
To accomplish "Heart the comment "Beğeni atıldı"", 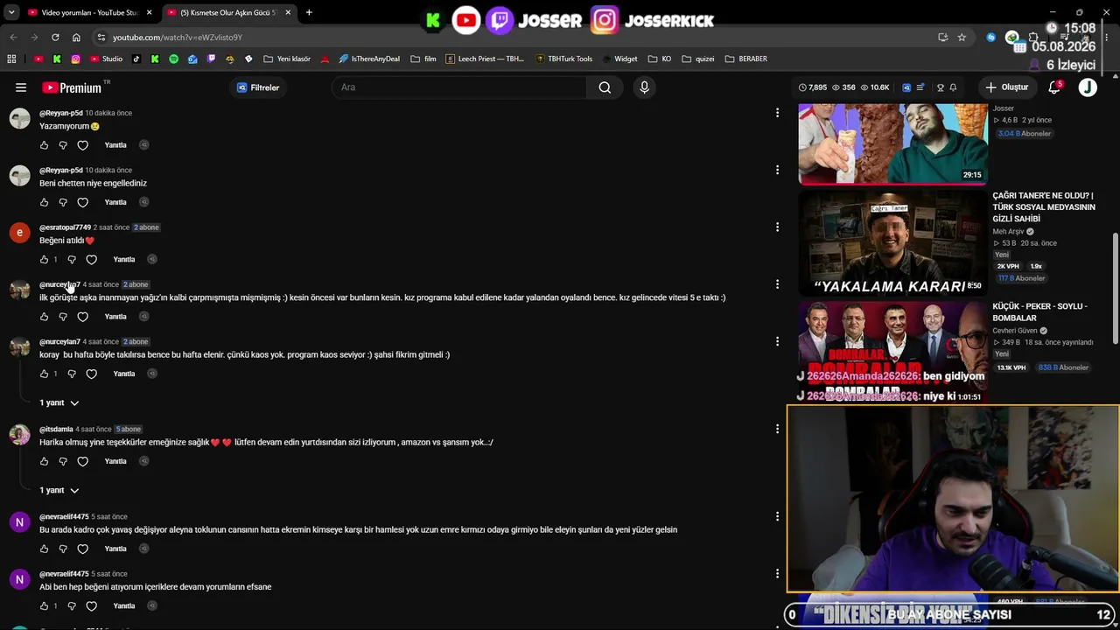I will 92,260.
